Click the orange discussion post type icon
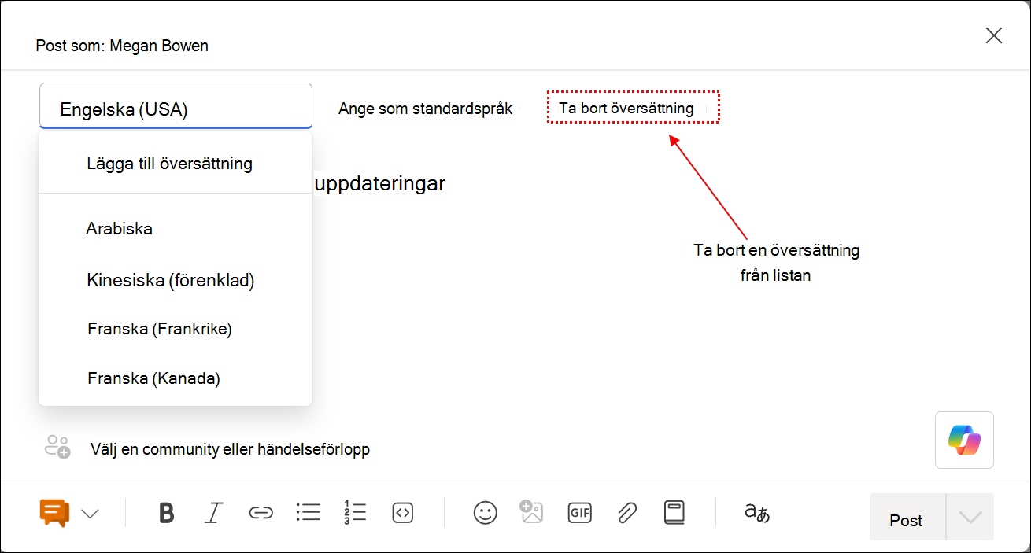This screenshot has height=553, width=1031. (55, 513)
